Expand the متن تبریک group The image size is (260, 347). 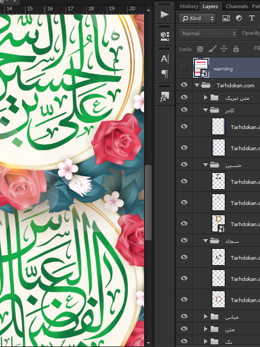click(x=206, y=98)
